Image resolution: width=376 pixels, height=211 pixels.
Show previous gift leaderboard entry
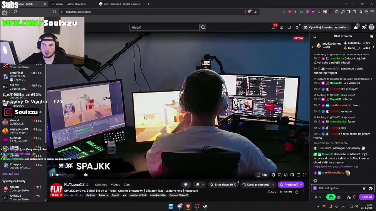coord(312,47)
